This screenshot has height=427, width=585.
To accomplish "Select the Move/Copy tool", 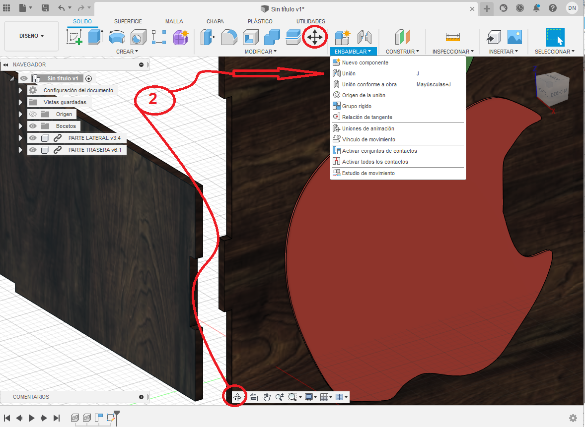I will 315,37.
